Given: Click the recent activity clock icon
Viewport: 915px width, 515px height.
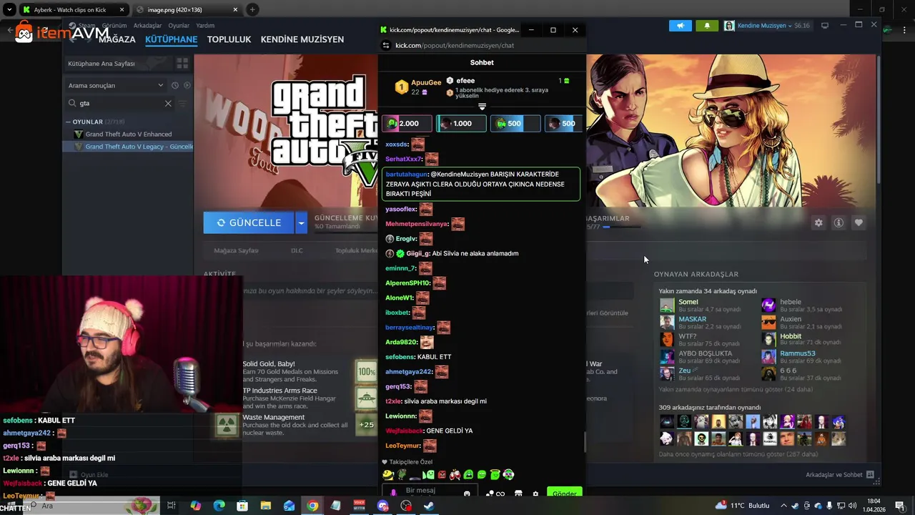Looking at the screenshot, I should pos(175,85).
